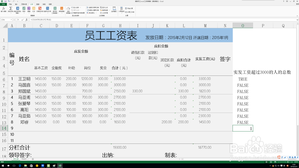The height and width of the screenshot is (168, 299).
Task: Select row 14 header
Action: tap(4, 128)
